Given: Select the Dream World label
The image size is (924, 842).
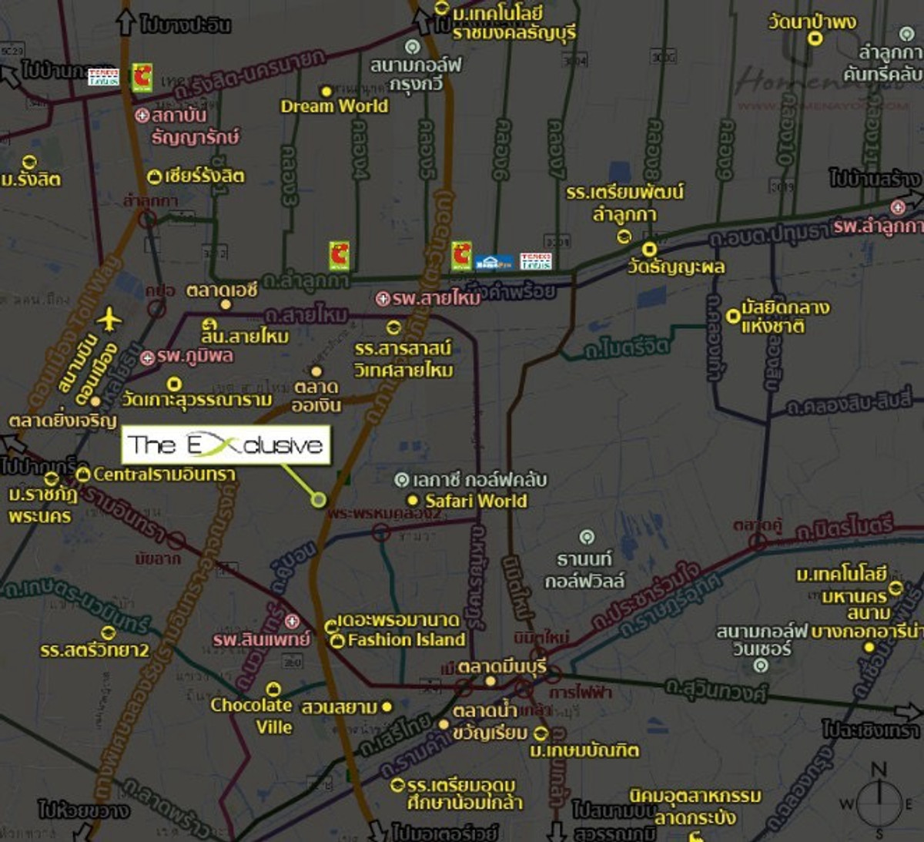Looking at the screenshot, I should coord(334,106).
